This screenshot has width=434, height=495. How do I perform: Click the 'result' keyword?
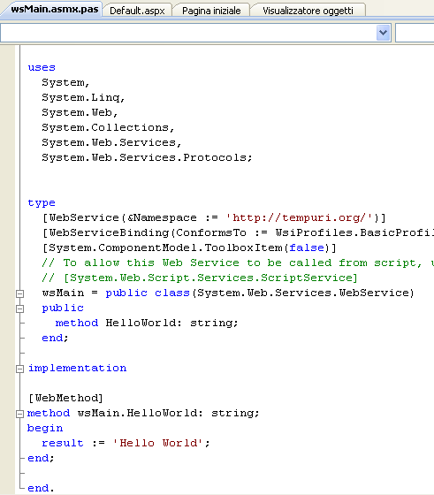tap(63, 443)
